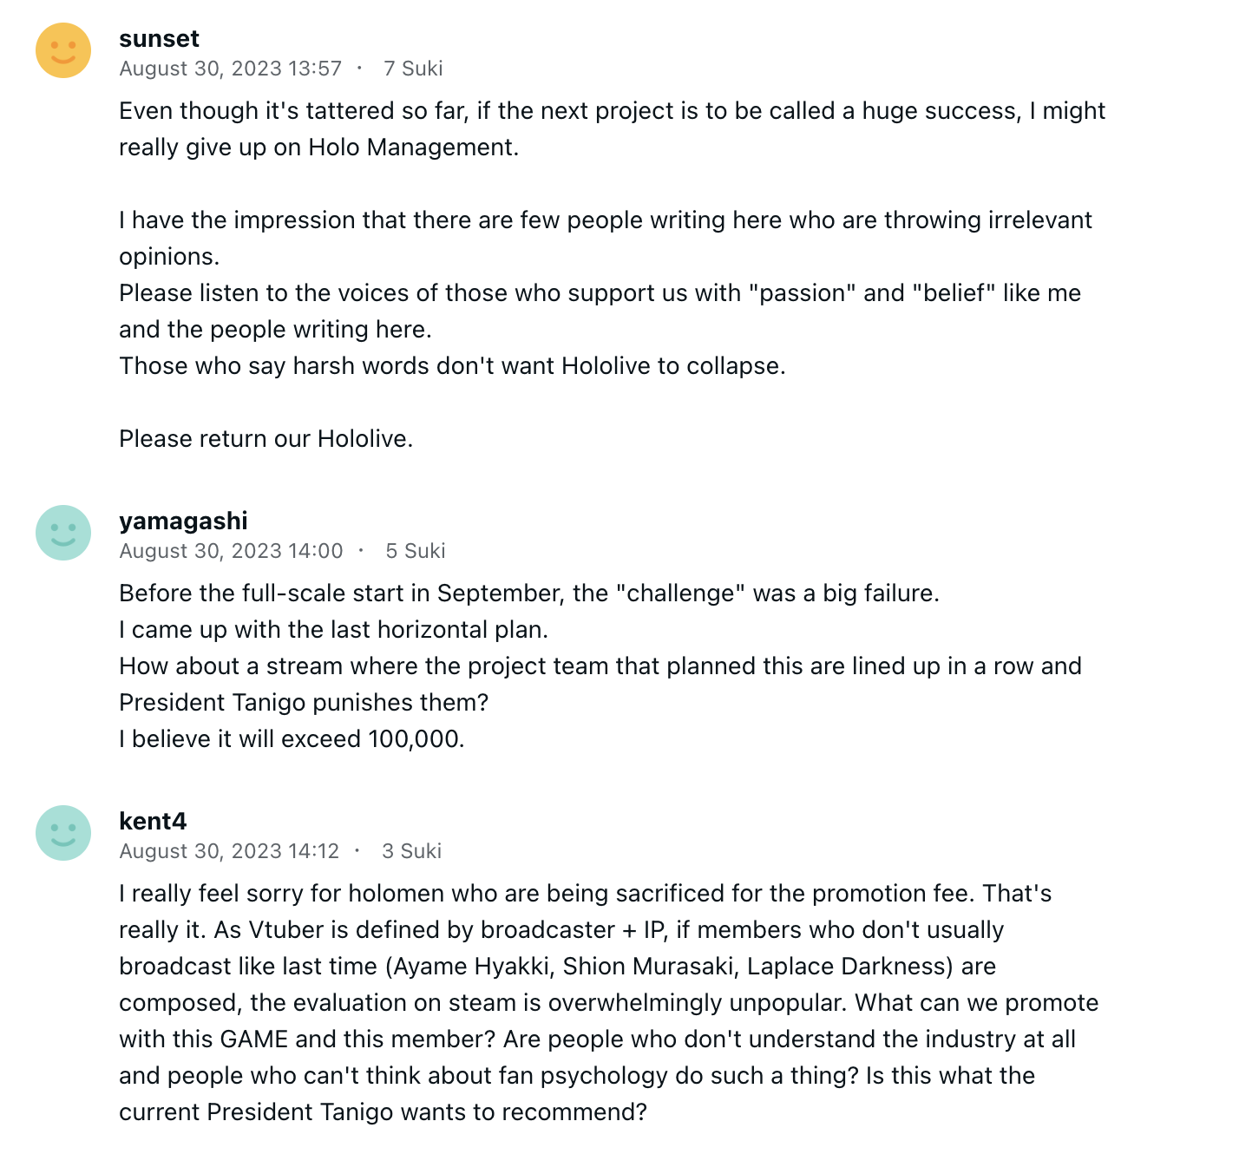Click the line about evaluation on steam
Screen dimensions: 1239x1154
608,1003
